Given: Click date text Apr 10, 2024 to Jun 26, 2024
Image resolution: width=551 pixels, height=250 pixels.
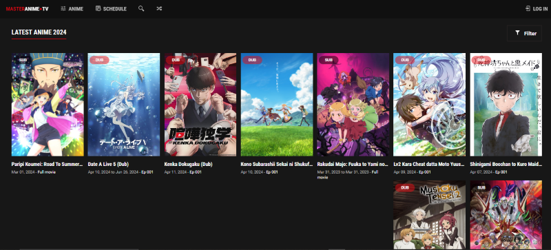Looking at the screenshot, I should pos(114,172).
